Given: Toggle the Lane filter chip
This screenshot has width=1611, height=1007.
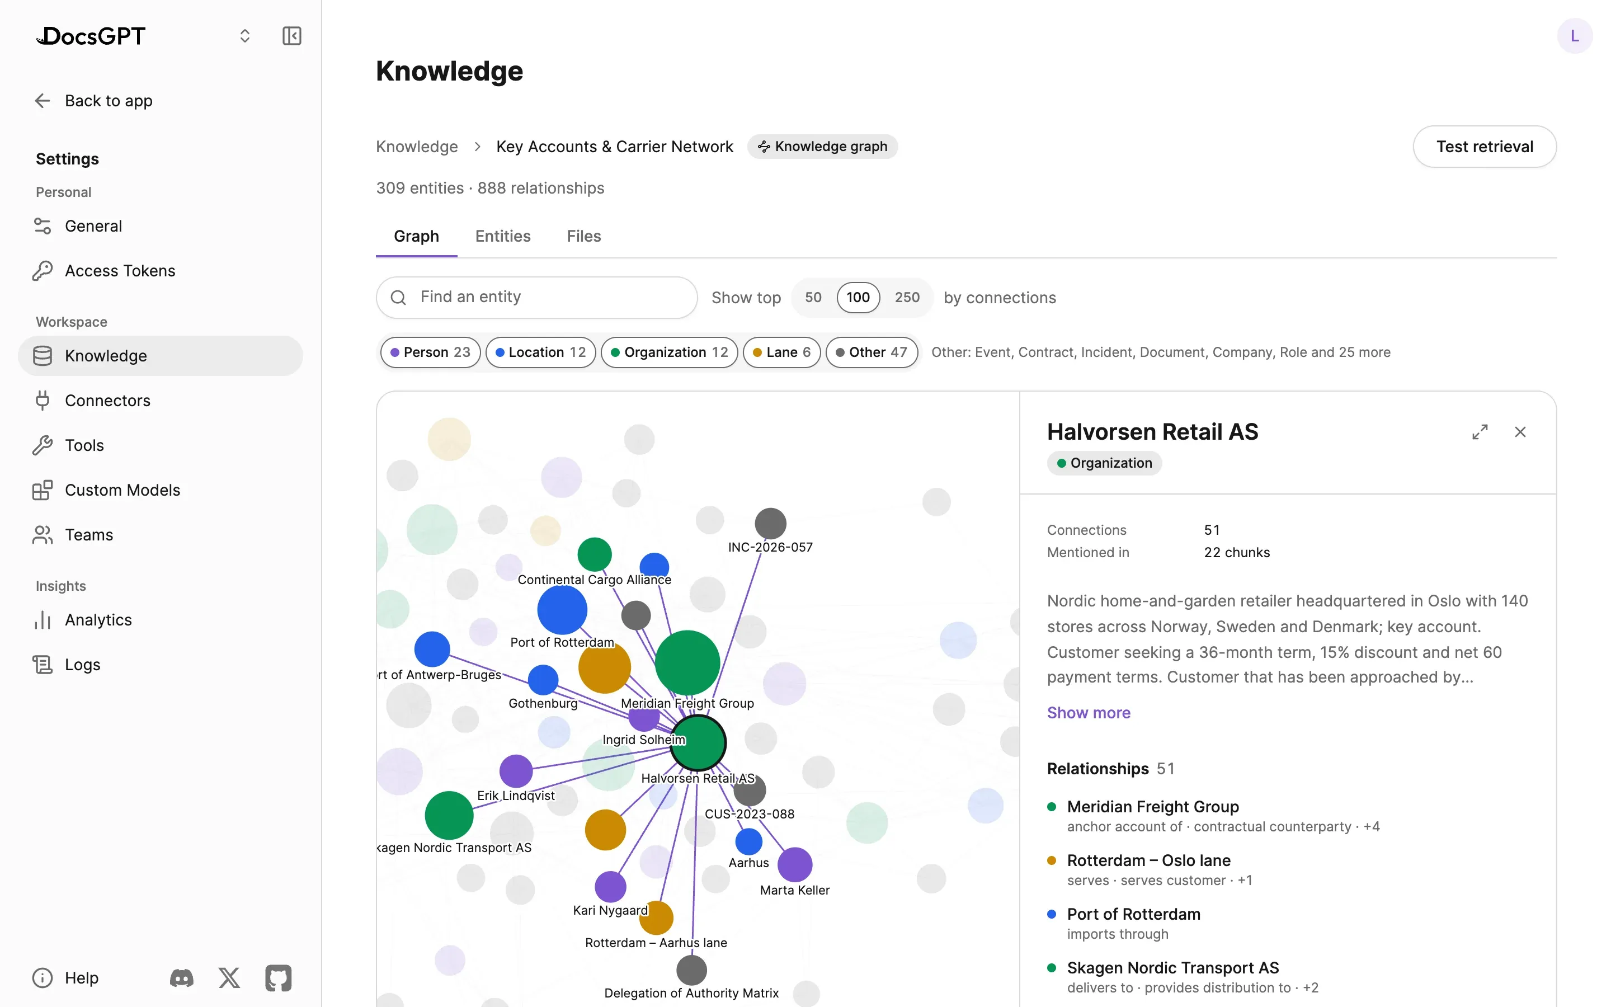Looking at the screenshot, I should [x=781, y=352].
